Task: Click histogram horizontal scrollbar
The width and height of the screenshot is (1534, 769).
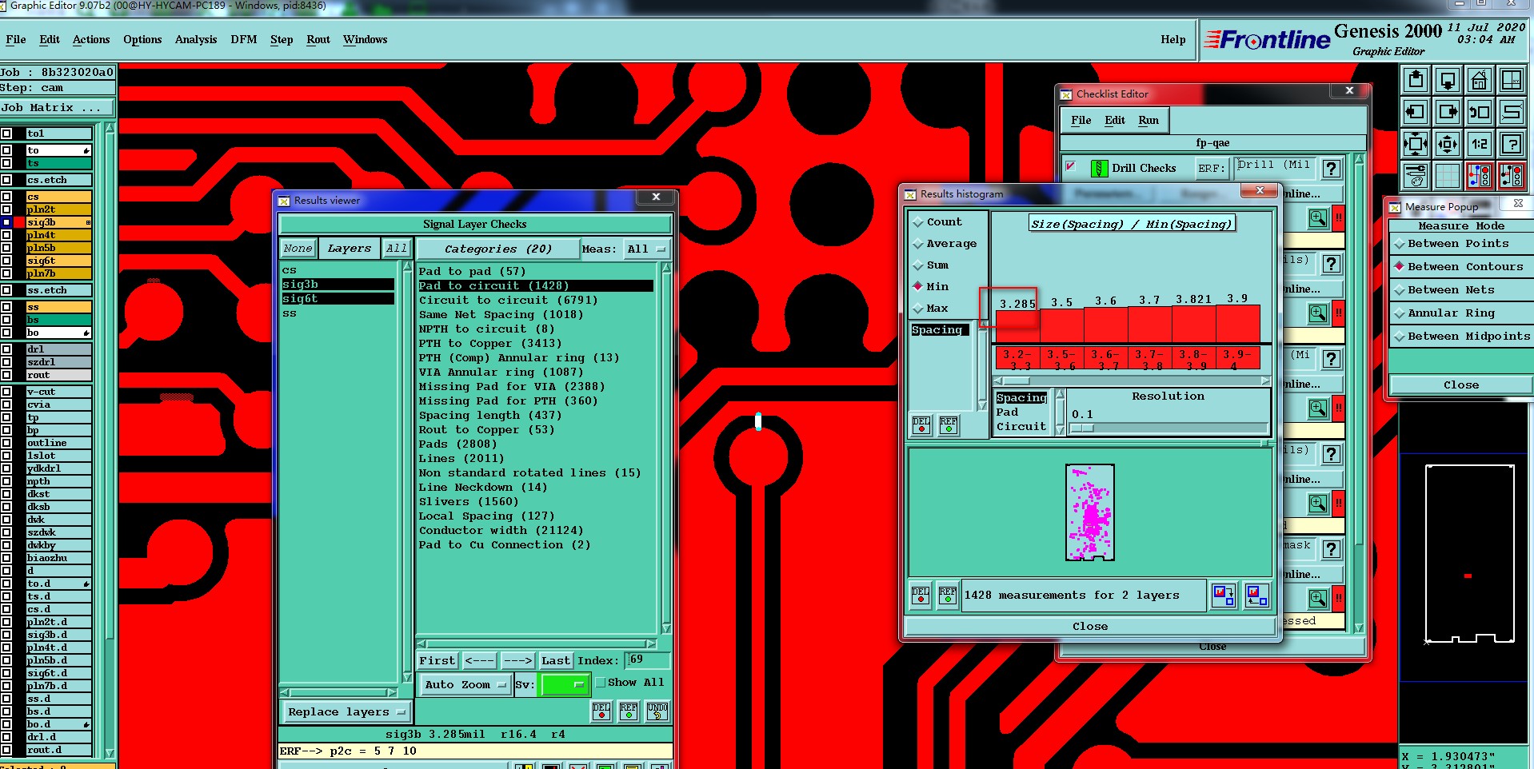Action: point(1132,381)
